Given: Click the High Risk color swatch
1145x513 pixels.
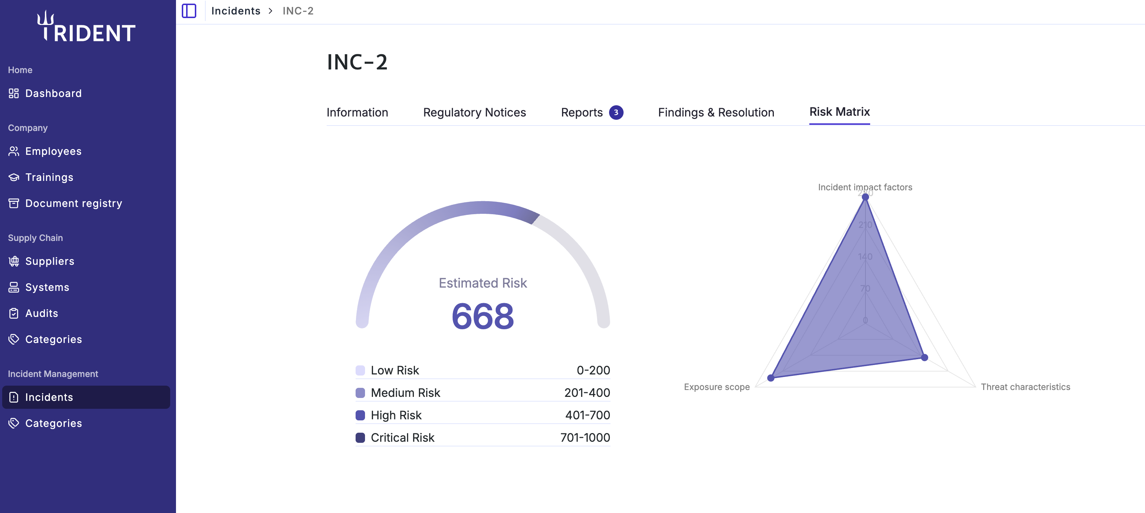Looking at the screenshot, I should pos(360,415).
